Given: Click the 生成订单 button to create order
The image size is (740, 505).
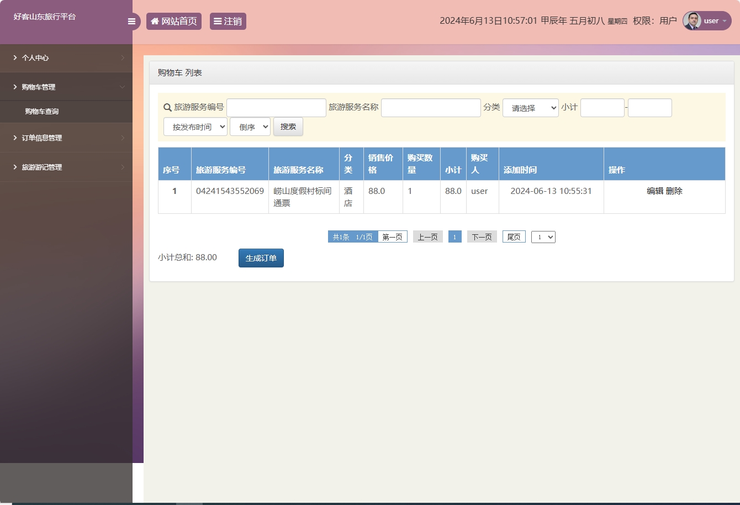Looking at the screenshot, I should (261, 257).
